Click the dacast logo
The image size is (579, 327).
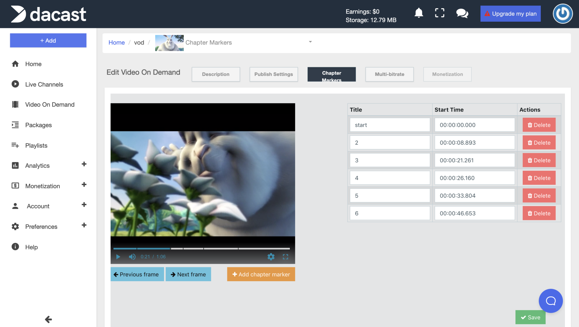[48, 14]
